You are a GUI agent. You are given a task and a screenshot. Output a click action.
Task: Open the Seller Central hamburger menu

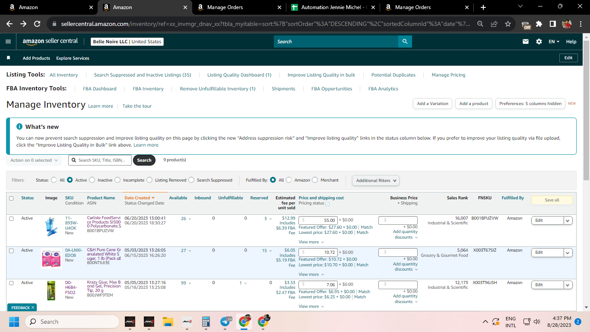(8, 41)
